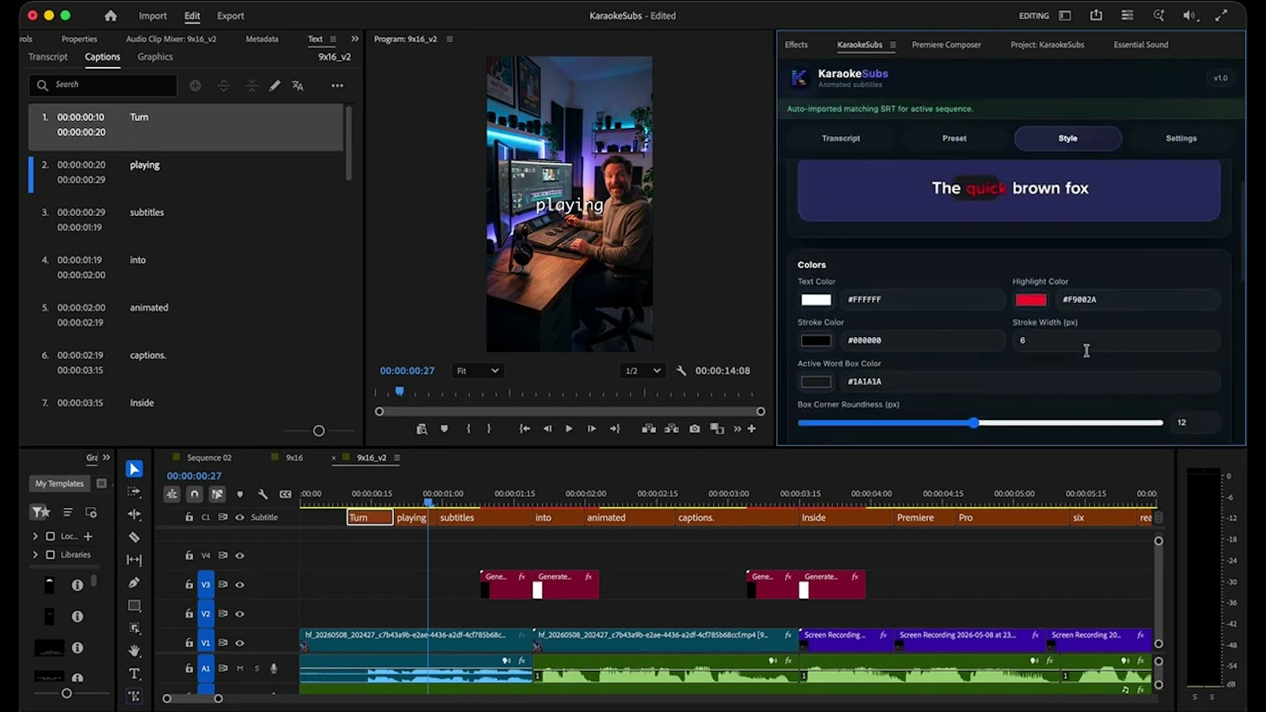Go to the Home screen icon
1266x712 pixels.
(x=111, y=16)
